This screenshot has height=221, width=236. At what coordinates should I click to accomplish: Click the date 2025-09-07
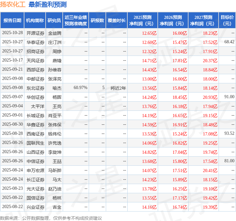tap(12, 97)
